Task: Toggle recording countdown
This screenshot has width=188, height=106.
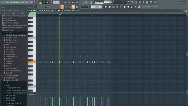Action: [x=69, y=2]
